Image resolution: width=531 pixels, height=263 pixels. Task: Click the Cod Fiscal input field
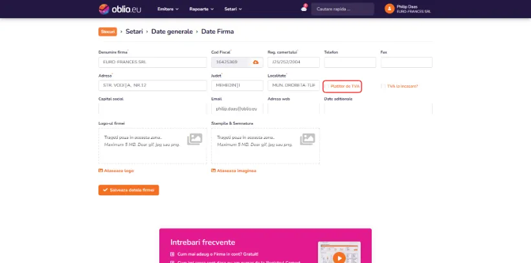(237, 62)
